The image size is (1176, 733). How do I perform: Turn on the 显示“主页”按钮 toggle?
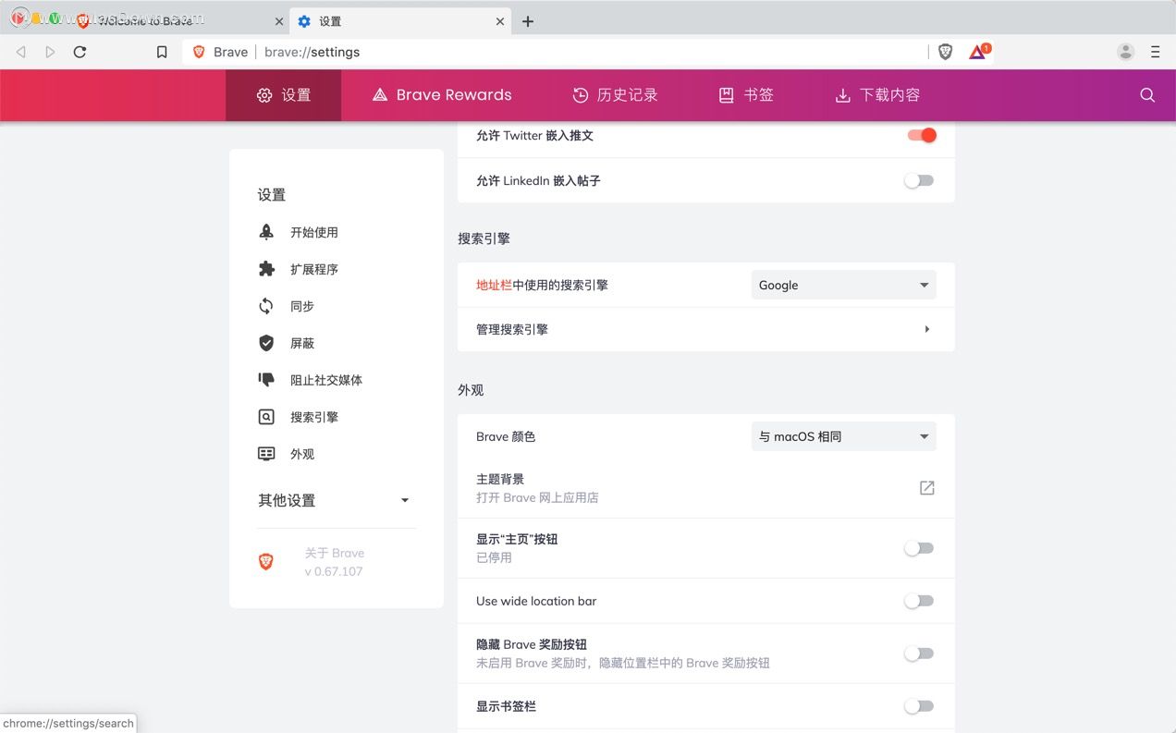(x=919, y=548)
